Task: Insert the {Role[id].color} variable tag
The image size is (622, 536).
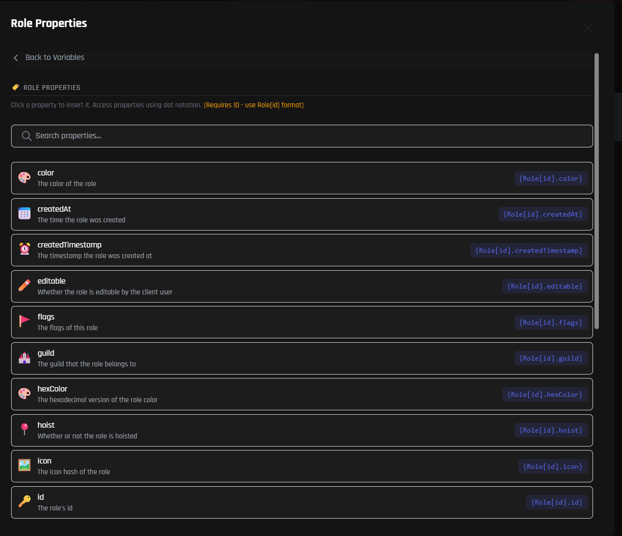Action: (551, 178)
